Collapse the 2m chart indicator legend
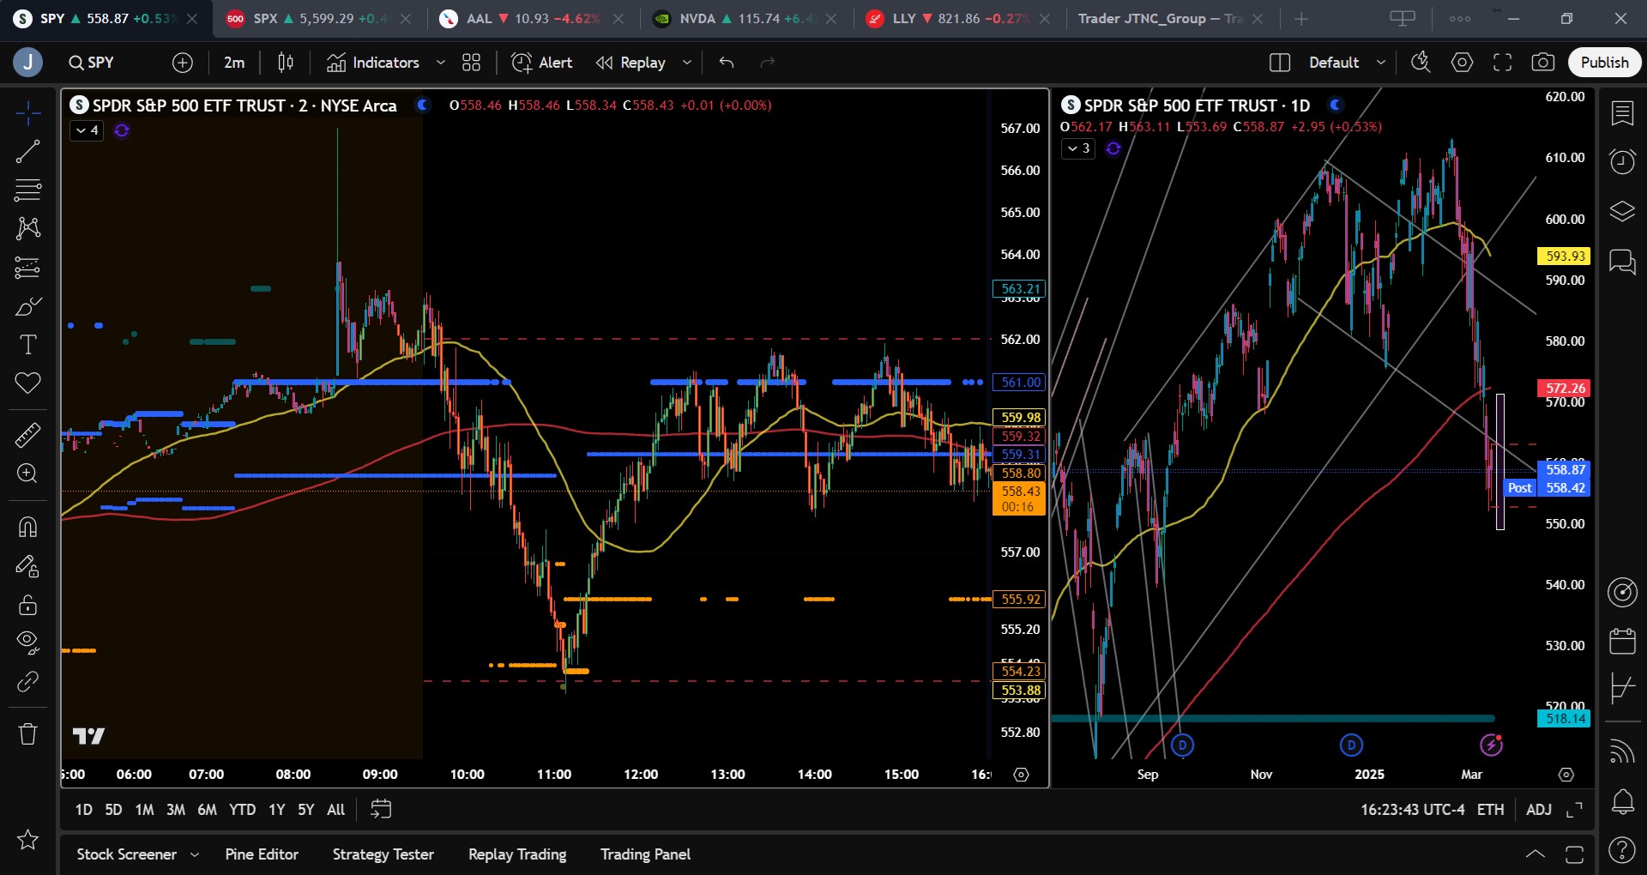1647x875 pixels. 87,130
